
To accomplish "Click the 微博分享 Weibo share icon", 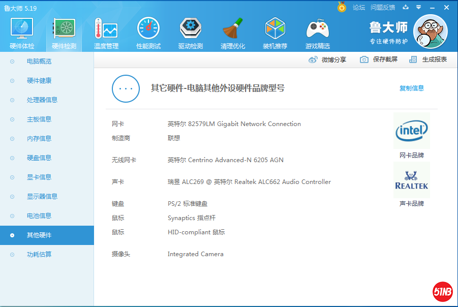I will coord(313,59).
